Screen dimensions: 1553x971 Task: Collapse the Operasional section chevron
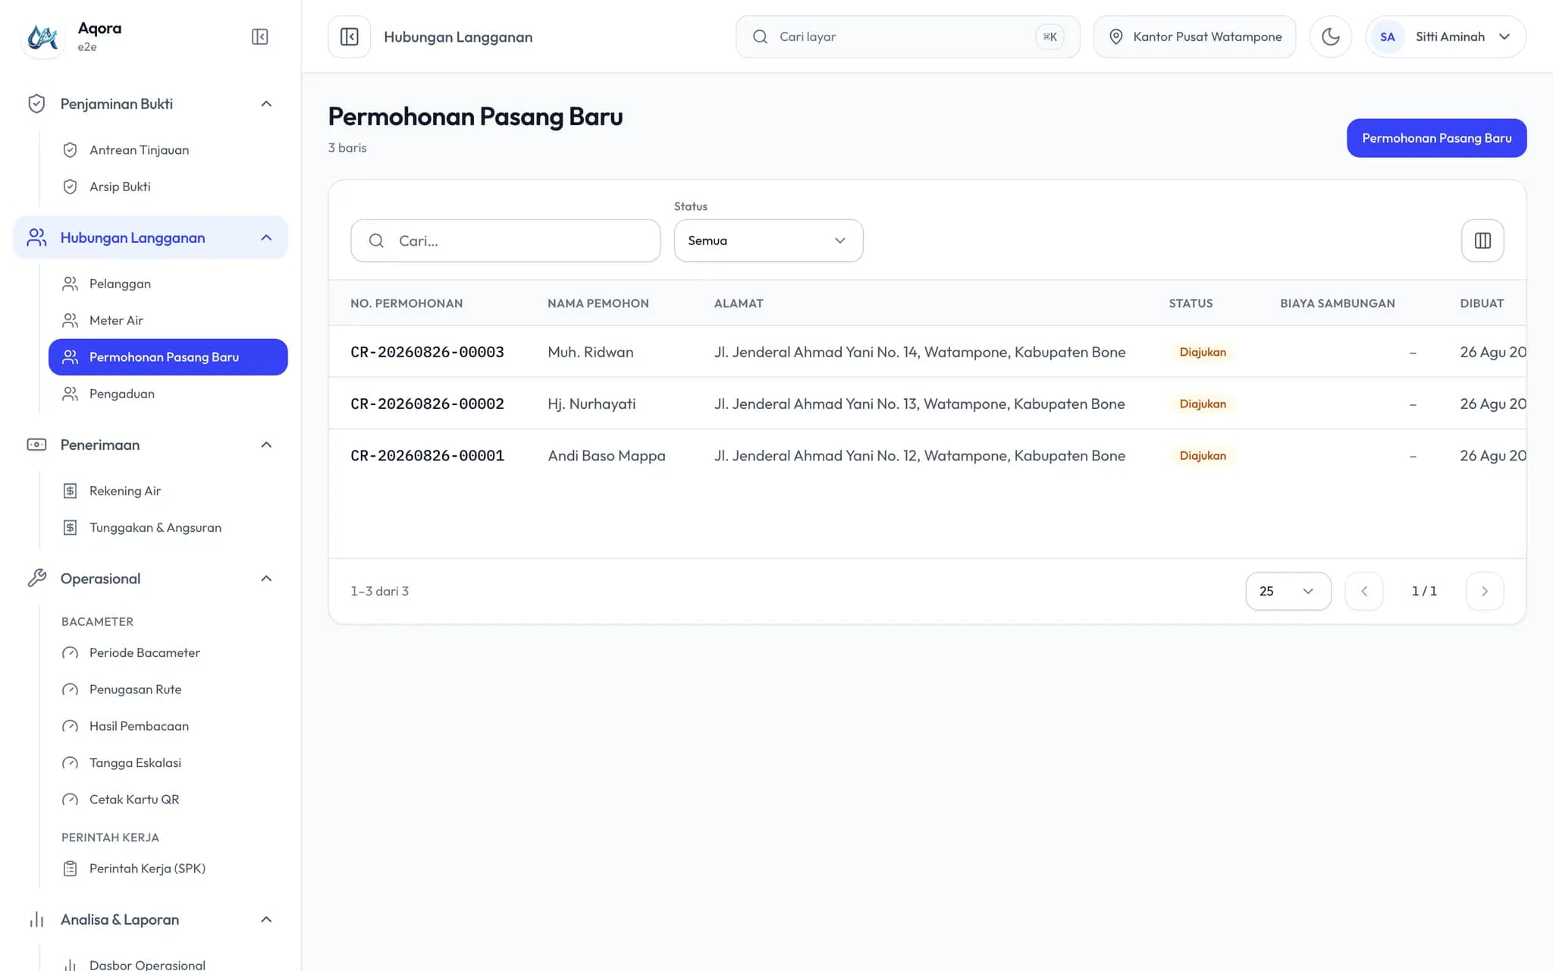coord(266,579)
